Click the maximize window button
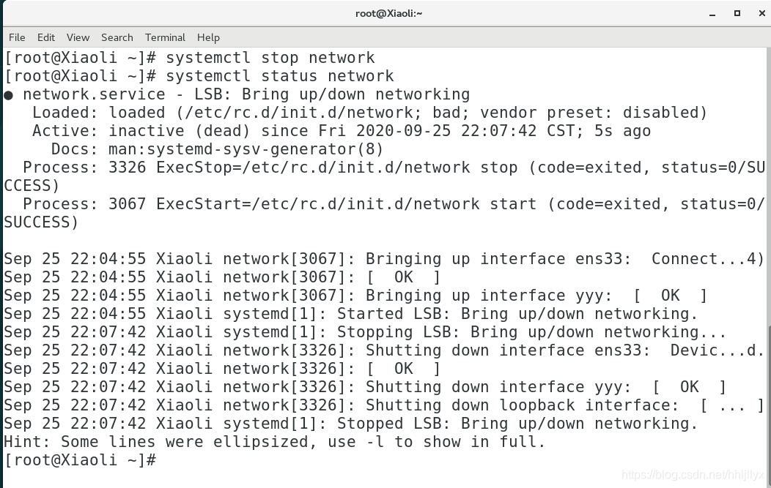 click(x=737, y=13)
